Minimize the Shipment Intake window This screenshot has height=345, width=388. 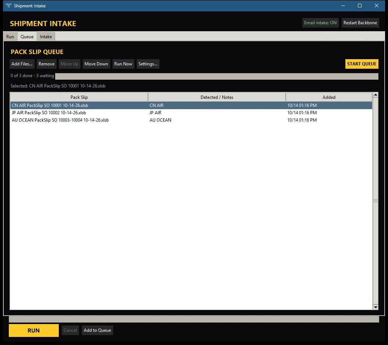tap(343, 6)
